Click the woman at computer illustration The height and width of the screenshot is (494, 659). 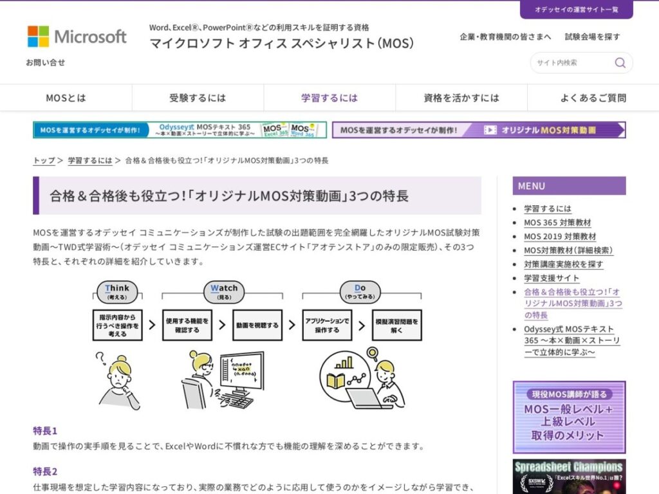(x=222, y=380)
